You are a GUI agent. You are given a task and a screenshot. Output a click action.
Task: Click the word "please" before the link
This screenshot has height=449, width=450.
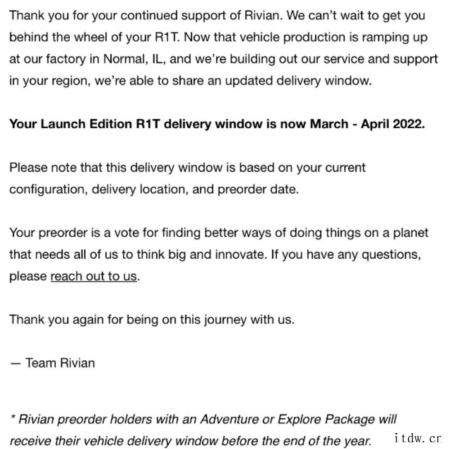coord(28,277)
